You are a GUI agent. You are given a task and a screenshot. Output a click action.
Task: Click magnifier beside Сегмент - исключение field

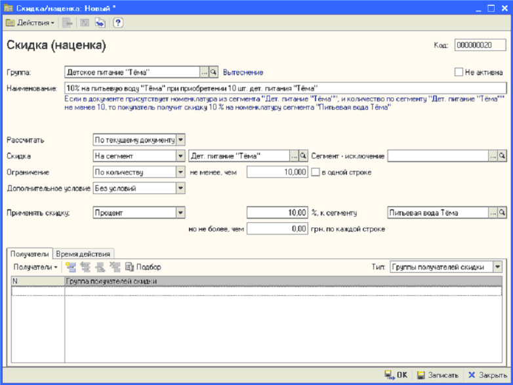502,156
